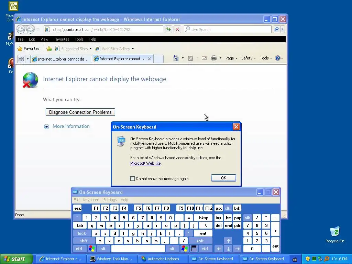Click Diagnose Connection Problems button
The height and width of the screenshot is (264, 352).
pyautogui.click(x=80, y=112)
